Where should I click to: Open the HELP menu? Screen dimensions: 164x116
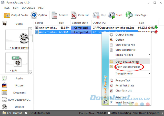pos(41,8)
